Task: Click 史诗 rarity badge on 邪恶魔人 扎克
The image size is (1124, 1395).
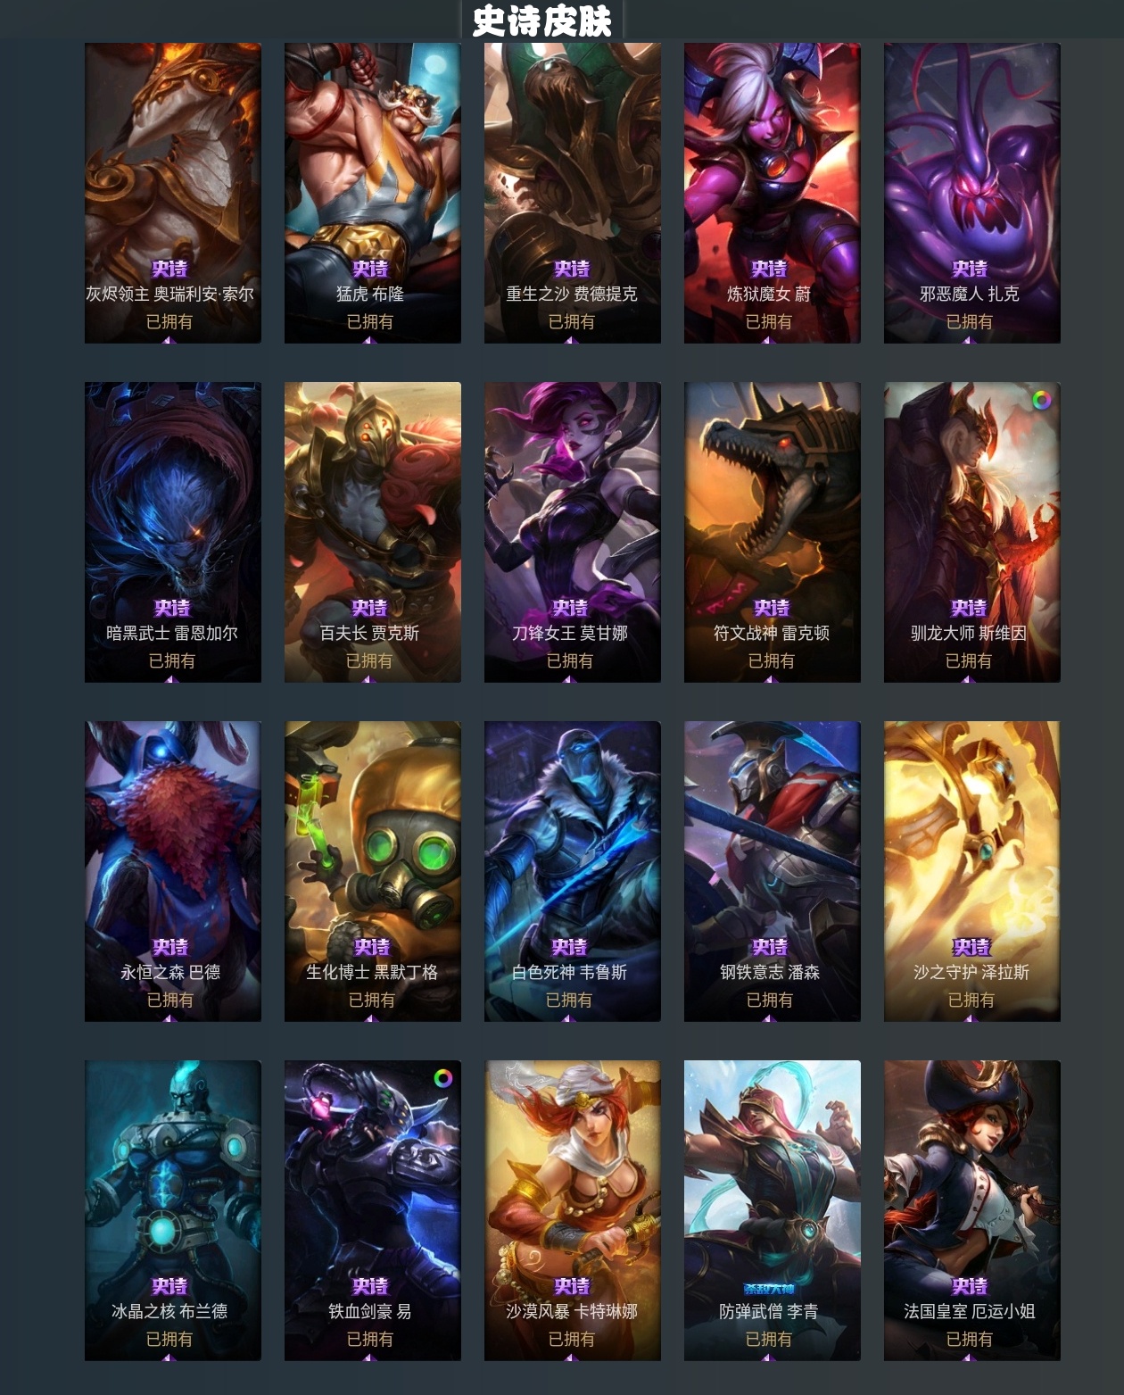Action: point(969,269)
